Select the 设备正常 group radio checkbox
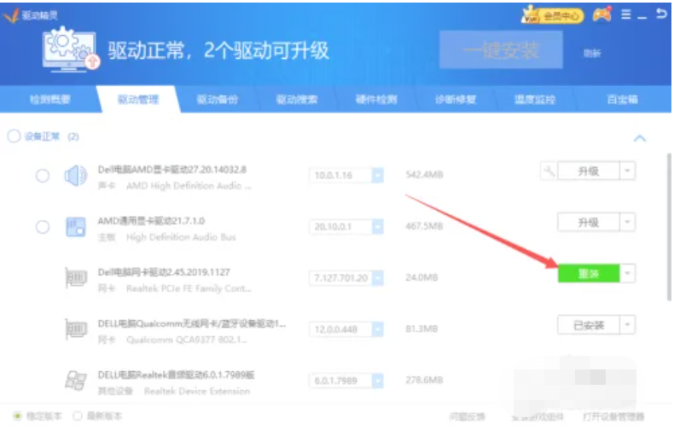The height and width of the screenshot is (430, 674). click(14, 137)
